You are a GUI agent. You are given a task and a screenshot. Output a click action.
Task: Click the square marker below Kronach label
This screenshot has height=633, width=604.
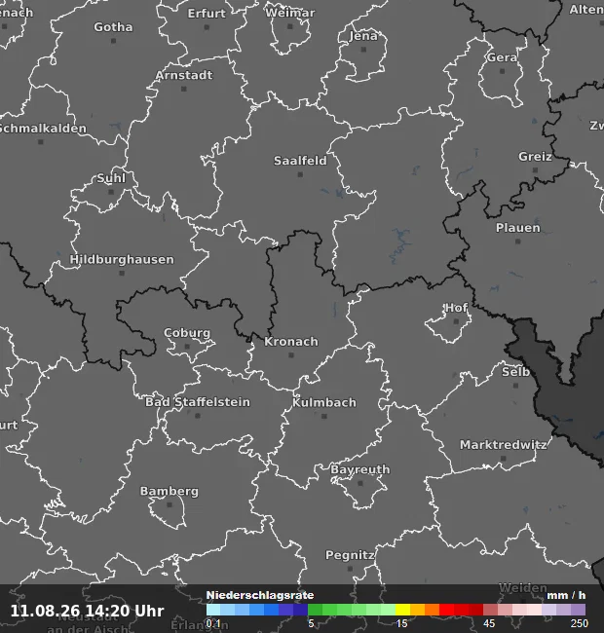pyautogui.click(x=291, y=355)
